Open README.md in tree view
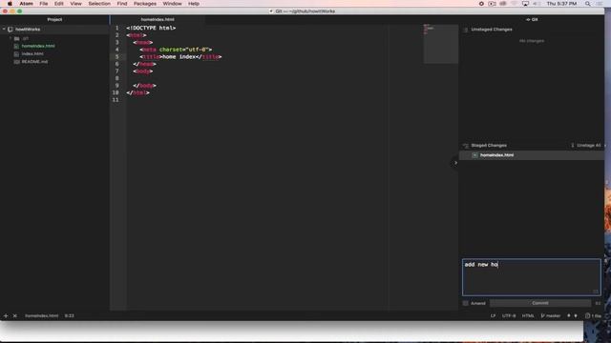The image size is (611, 343). tap(34, 61)
